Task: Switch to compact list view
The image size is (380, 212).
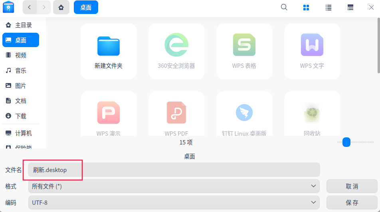Action: tap(350, 8)
